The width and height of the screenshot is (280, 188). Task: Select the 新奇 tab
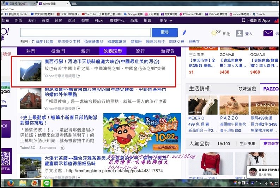(x=85, y=51)
